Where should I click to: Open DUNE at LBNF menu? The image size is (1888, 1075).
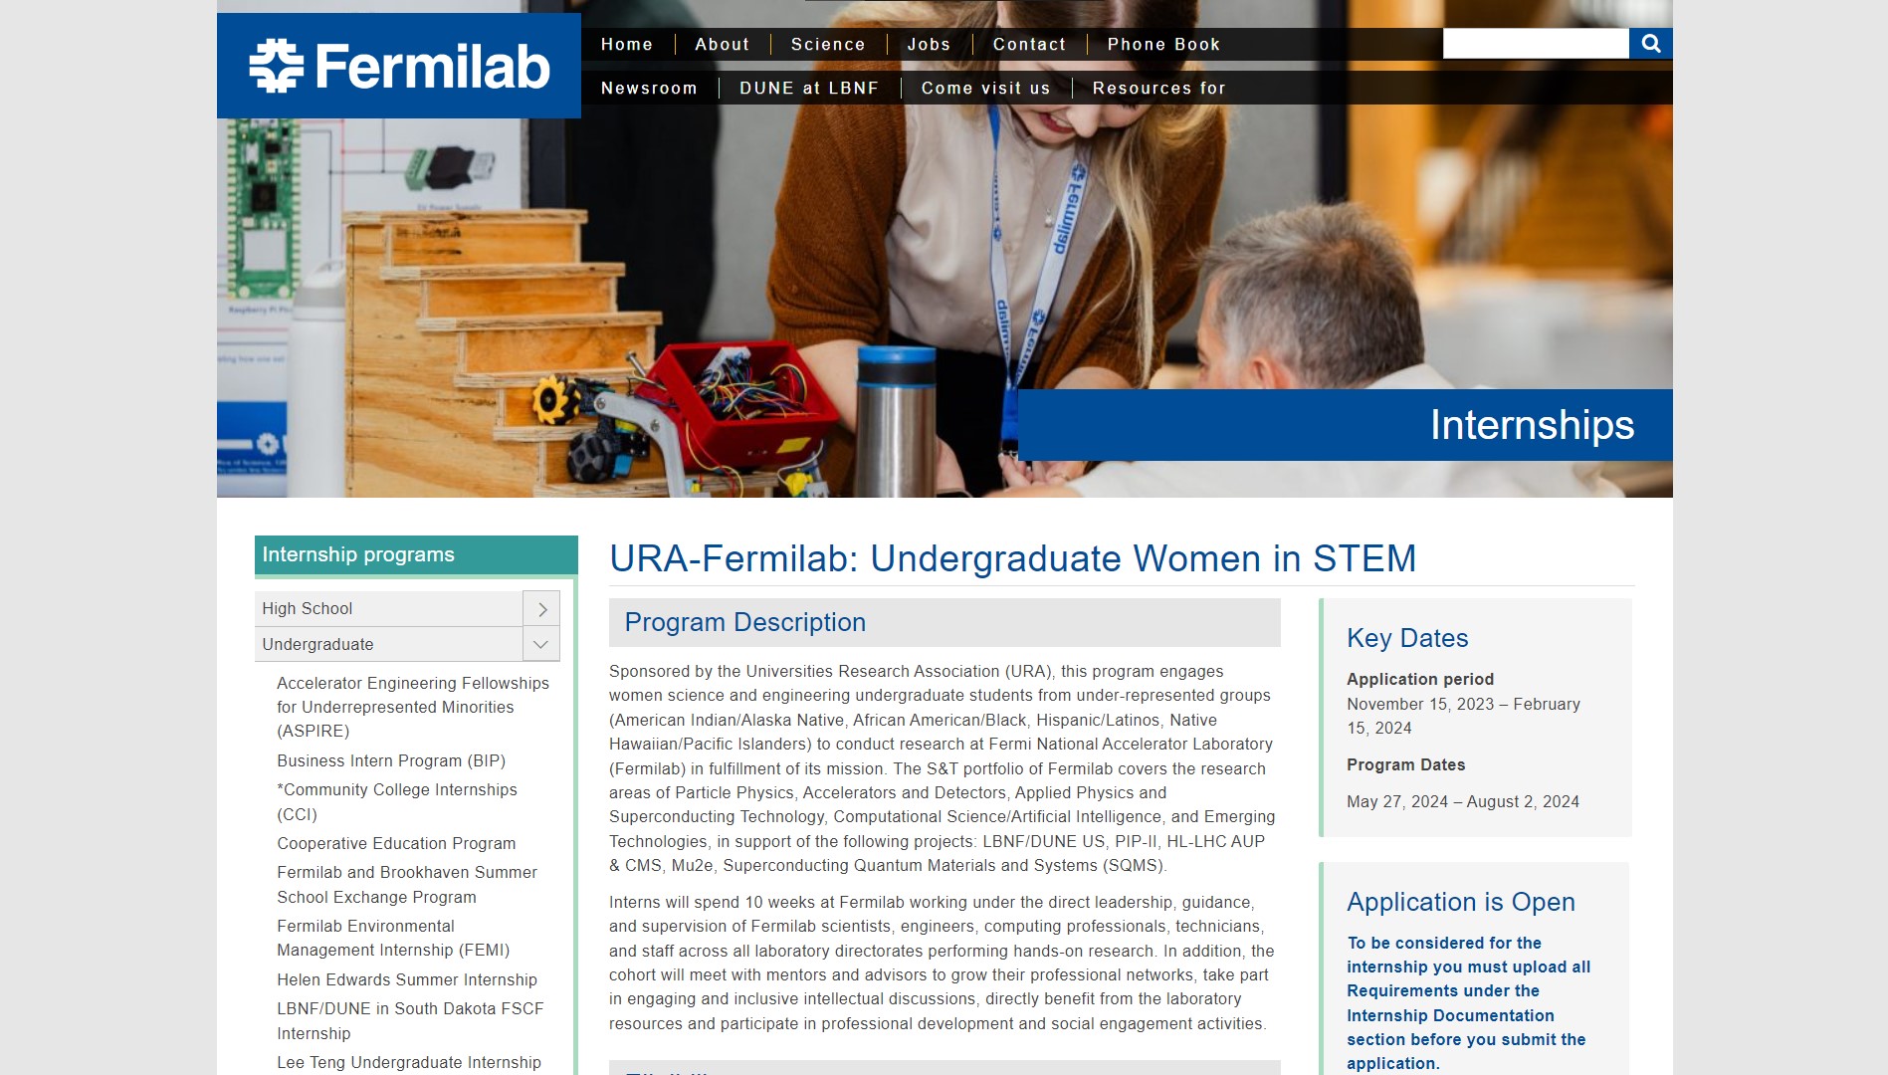coord(808,89)
